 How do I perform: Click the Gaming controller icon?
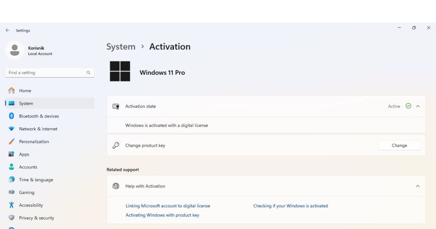click(11, 193)
